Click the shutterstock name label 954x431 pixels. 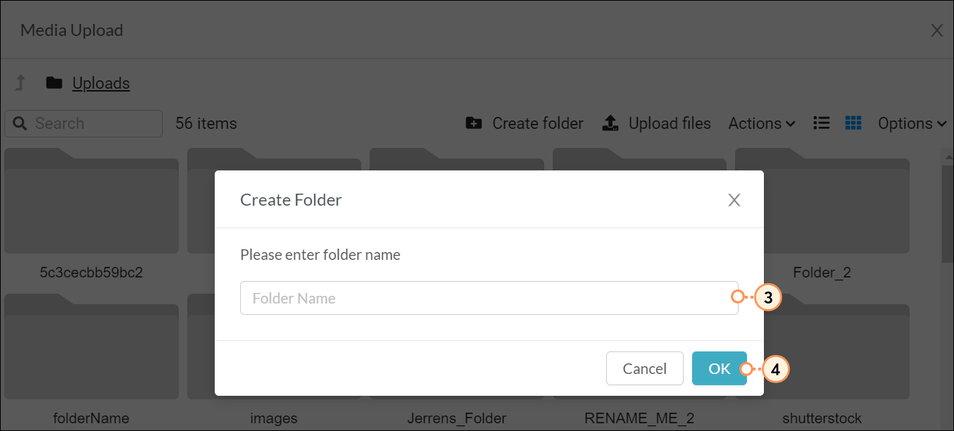coord(822,418)
